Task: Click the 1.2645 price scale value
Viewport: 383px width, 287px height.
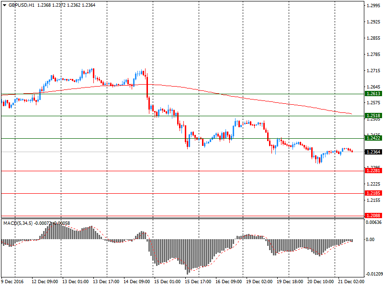Action: click(x=373, y=87)
